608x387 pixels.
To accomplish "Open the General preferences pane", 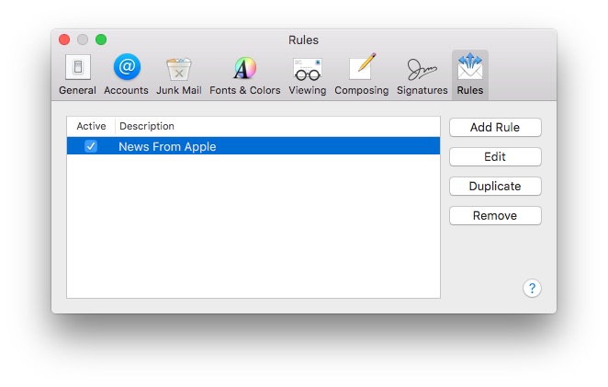I will tap(77, 74).
